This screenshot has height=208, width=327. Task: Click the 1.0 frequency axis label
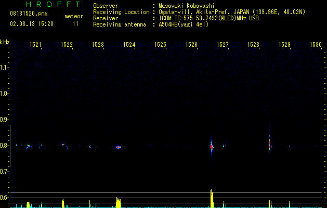pos(4,94)
